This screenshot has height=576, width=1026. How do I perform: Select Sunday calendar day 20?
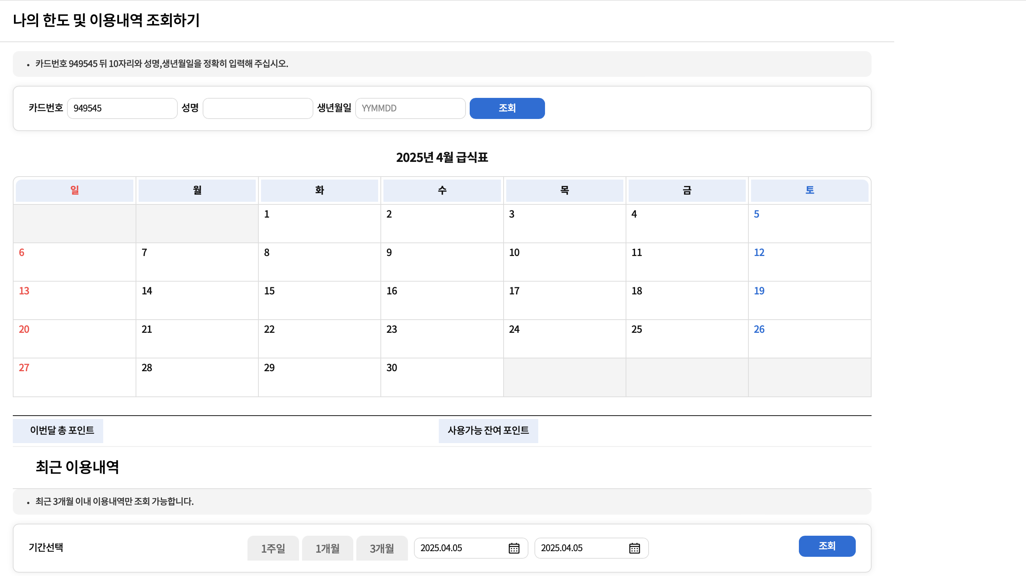pos(75,339)
